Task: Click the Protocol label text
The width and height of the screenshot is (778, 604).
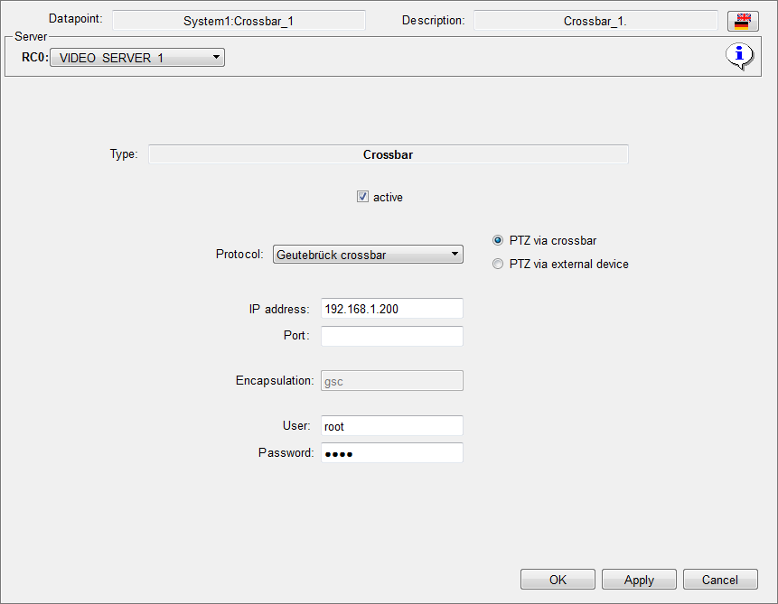Action: point(239,255)
